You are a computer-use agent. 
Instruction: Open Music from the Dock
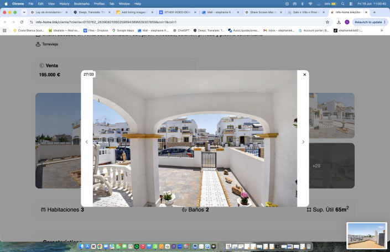coord(143,246)
